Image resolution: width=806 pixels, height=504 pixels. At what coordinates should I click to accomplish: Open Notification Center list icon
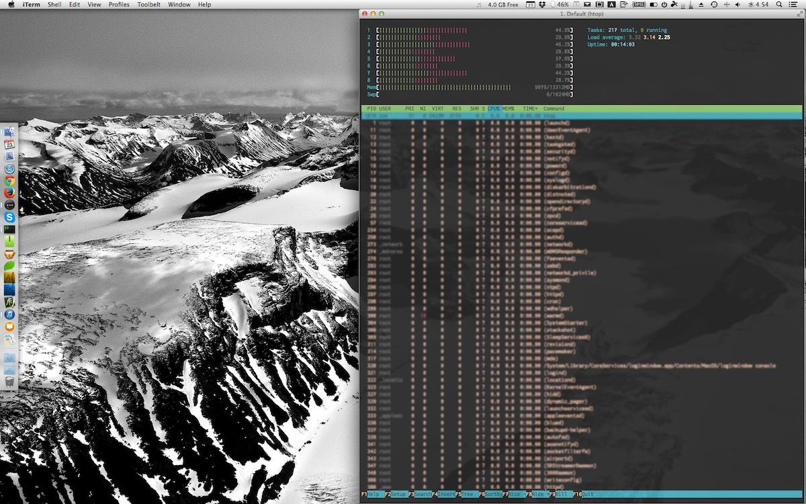point(793,4)
